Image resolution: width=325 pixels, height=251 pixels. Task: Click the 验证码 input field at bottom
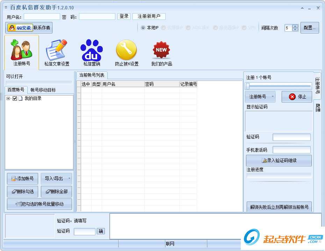point(84,231)
